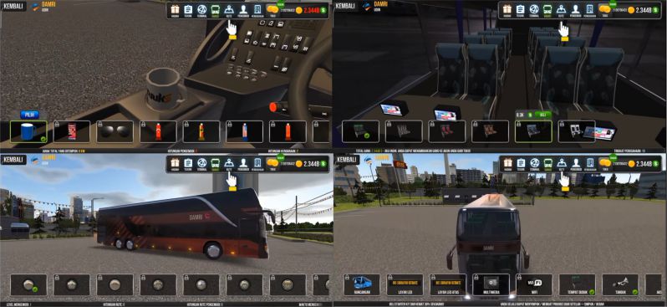
Task: Open Terminal globe icon in bus side-view panel
Action: coord(201,163)
